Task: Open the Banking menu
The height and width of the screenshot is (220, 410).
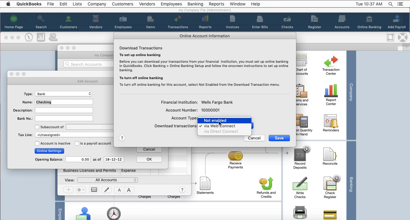Action: click(195, 4)
